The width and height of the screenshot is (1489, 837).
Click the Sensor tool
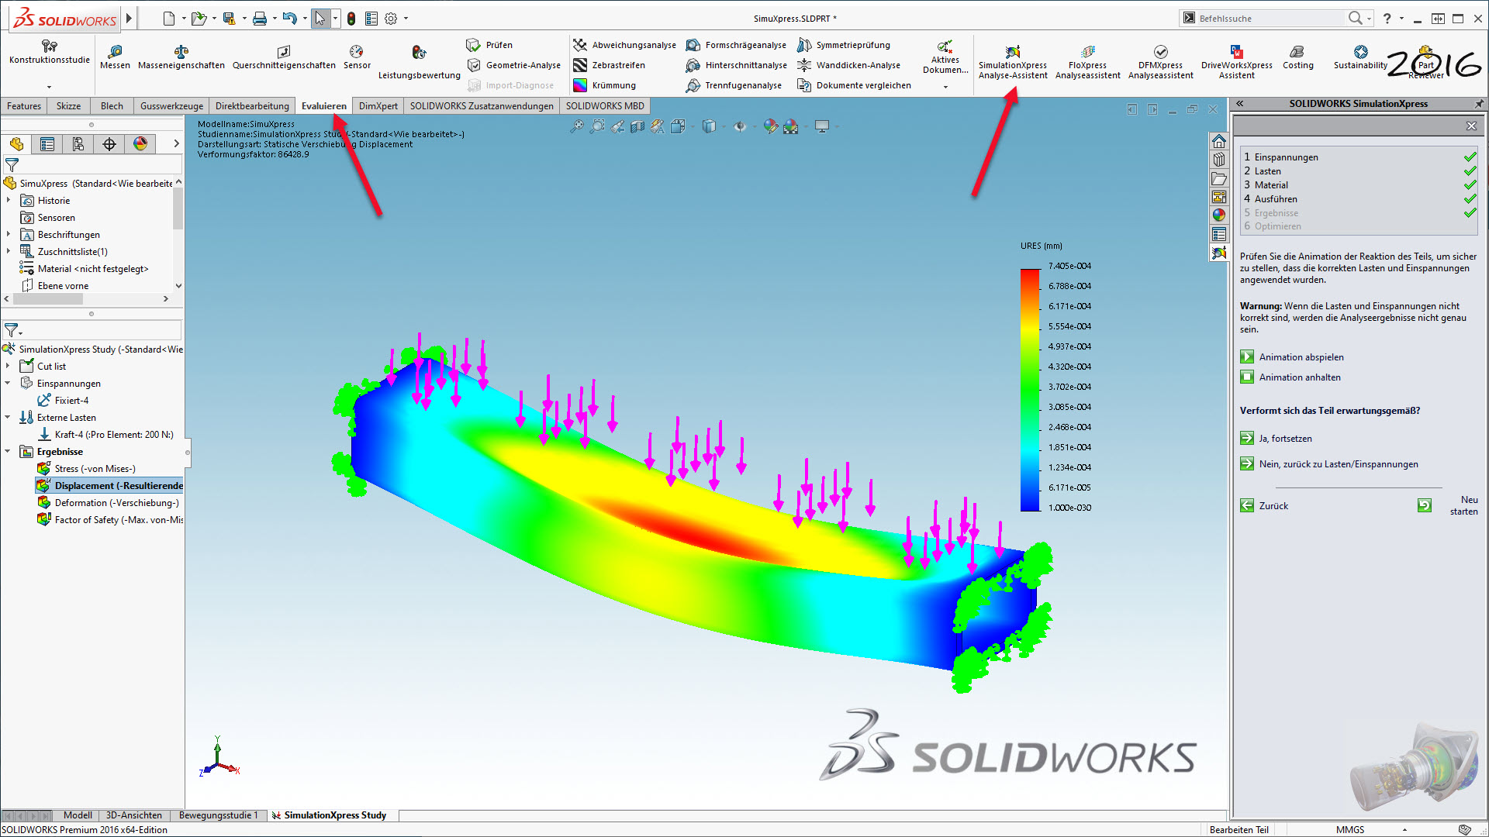click(357, 57)
